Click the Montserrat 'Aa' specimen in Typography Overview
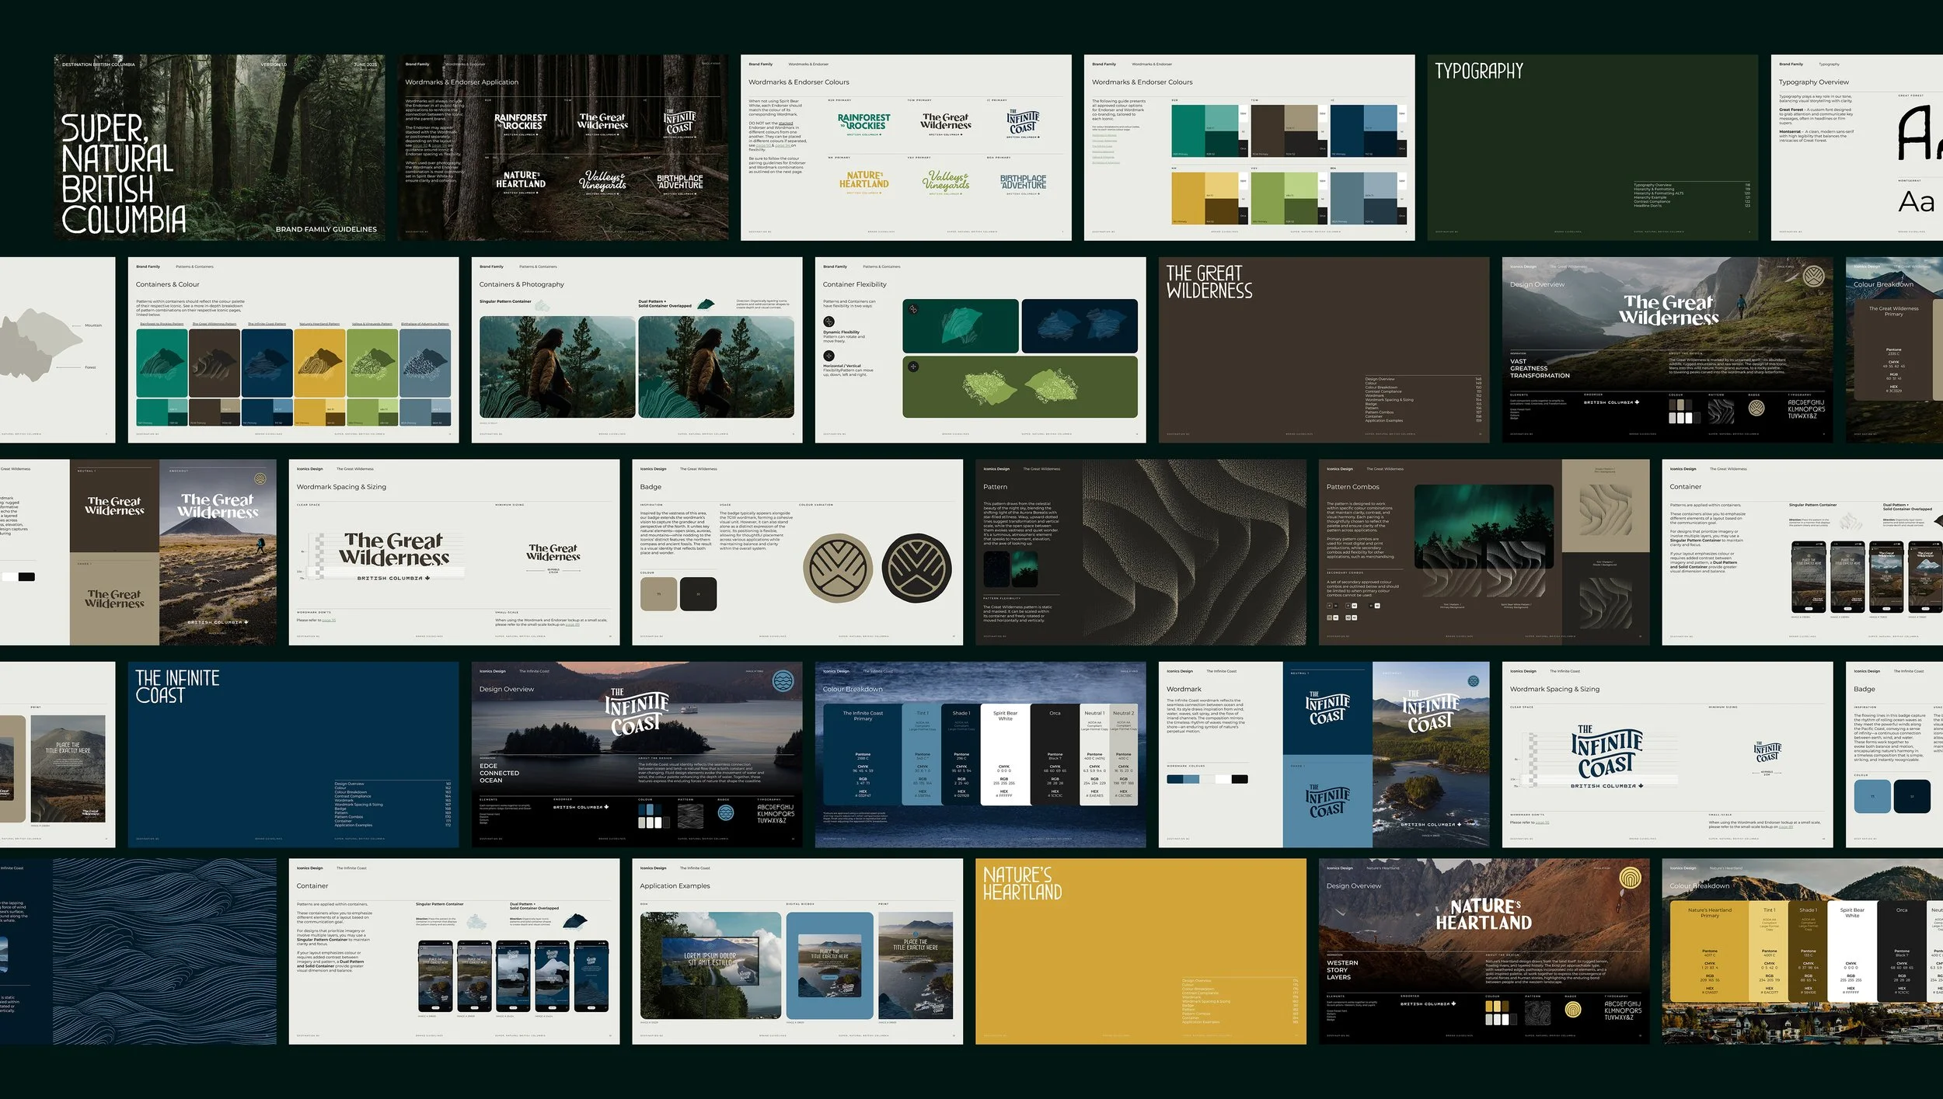 (1916, 202)
